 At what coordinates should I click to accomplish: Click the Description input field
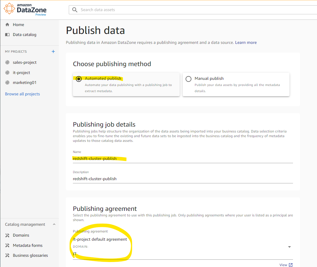(x=183, y=179)
